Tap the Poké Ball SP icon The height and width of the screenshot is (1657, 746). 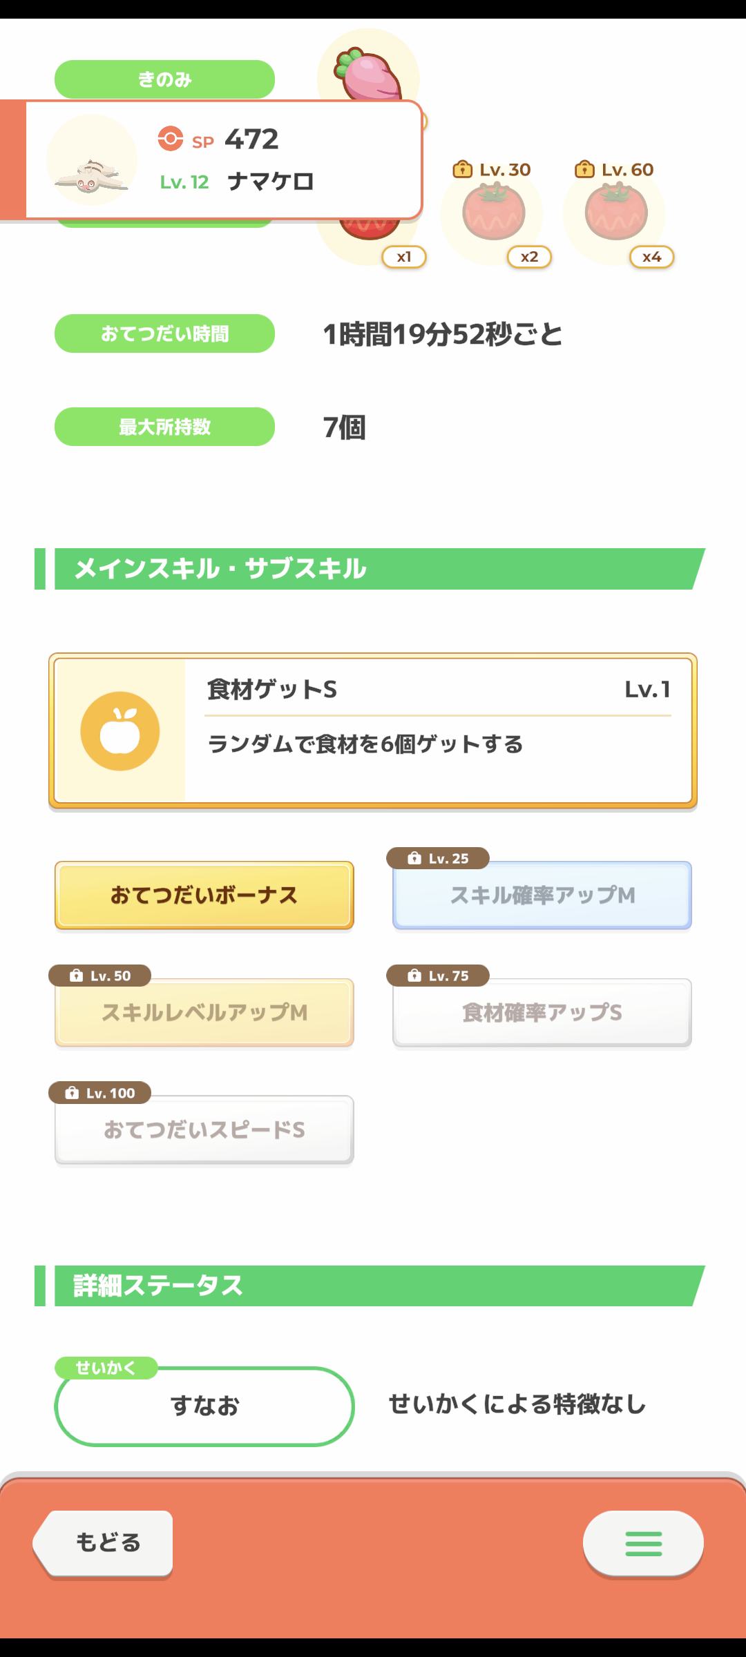click(171, 139)
